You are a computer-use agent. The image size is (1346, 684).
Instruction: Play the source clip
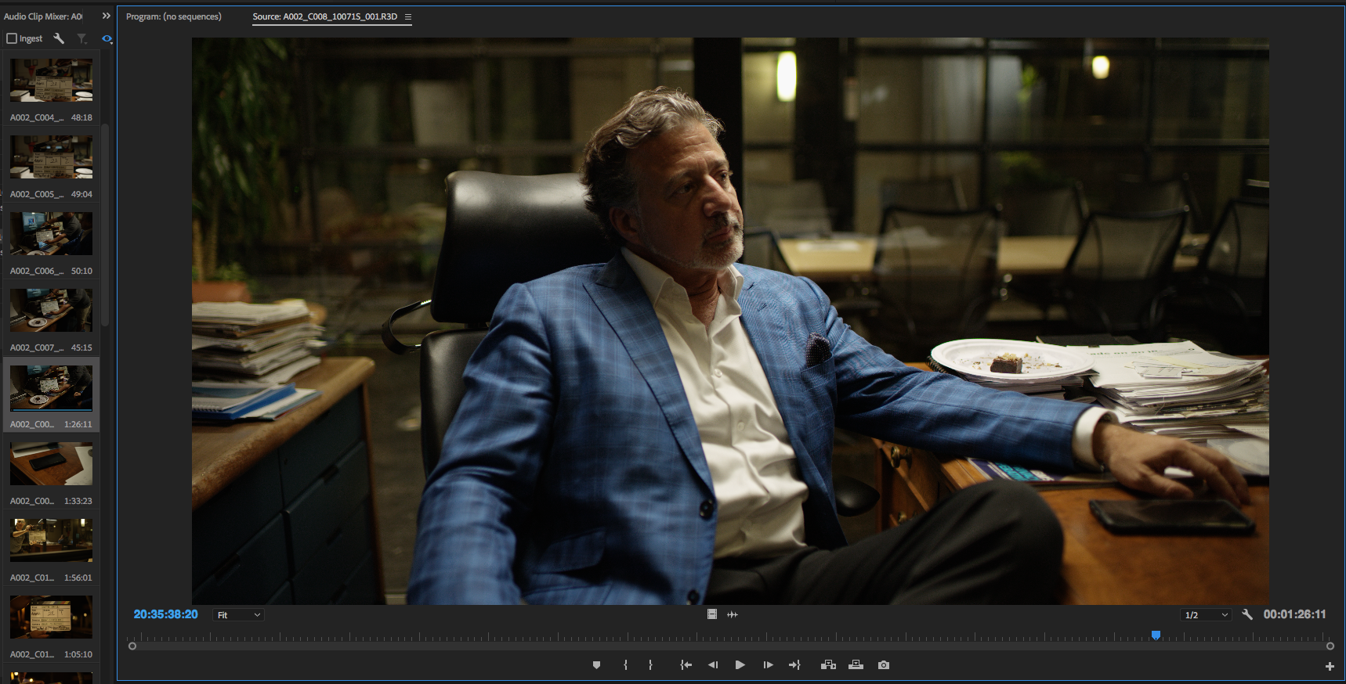pos(740,665)
